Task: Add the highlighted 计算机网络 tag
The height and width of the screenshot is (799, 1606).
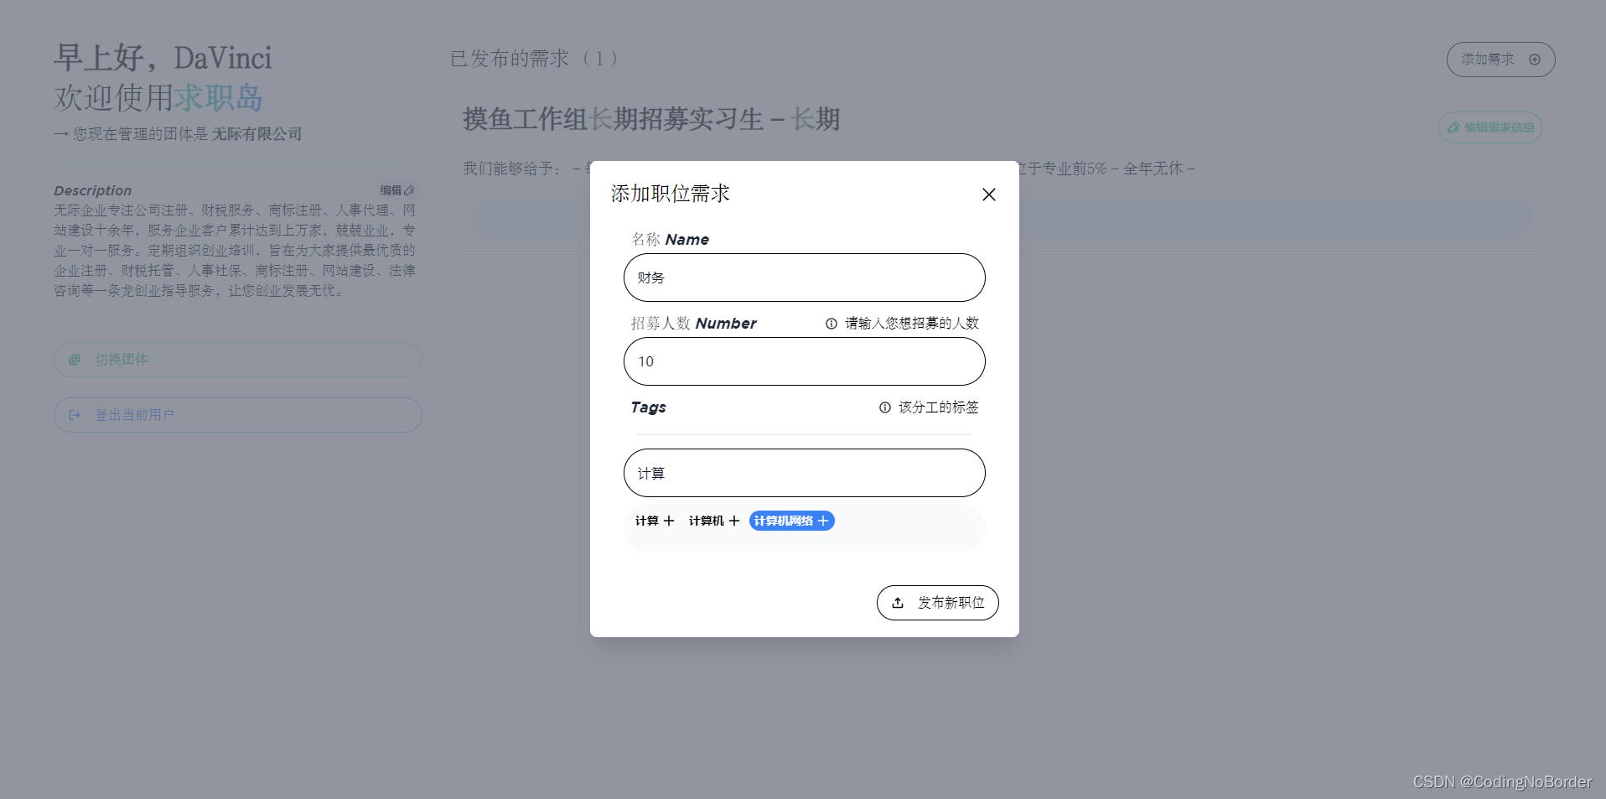Action: pos(791,521)
